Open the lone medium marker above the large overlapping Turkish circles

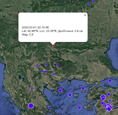109,94
